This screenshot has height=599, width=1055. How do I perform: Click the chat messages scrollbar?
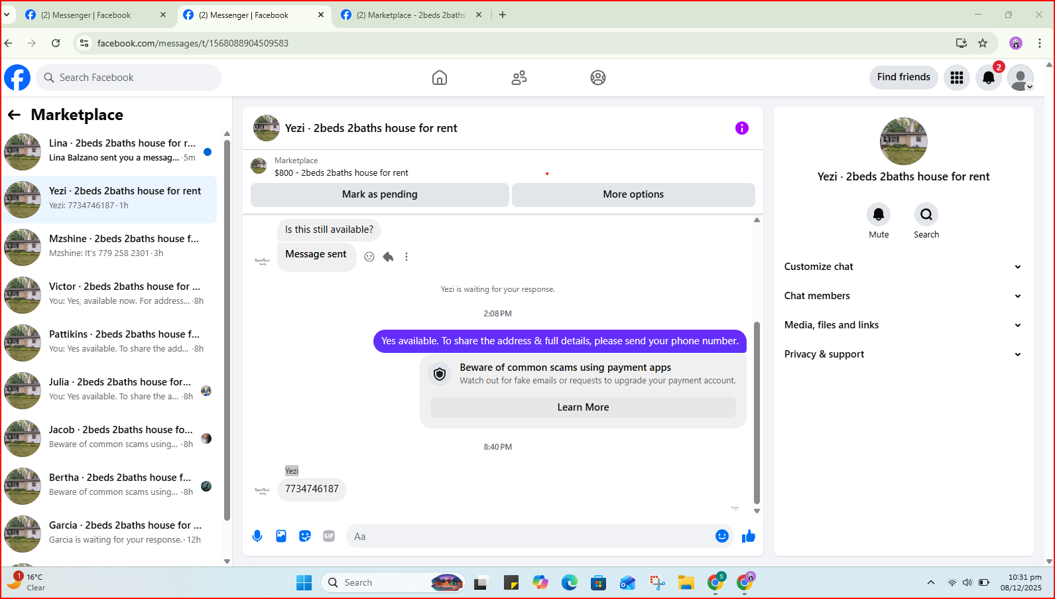coord(757,413)
